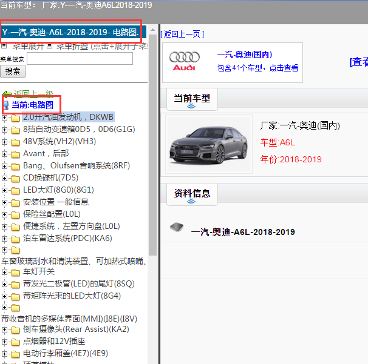Select the 带矩阵光束的LED大灯(8G4) tree item
The height and width of the screenshot is (364, 368).
tap(72, 296)
